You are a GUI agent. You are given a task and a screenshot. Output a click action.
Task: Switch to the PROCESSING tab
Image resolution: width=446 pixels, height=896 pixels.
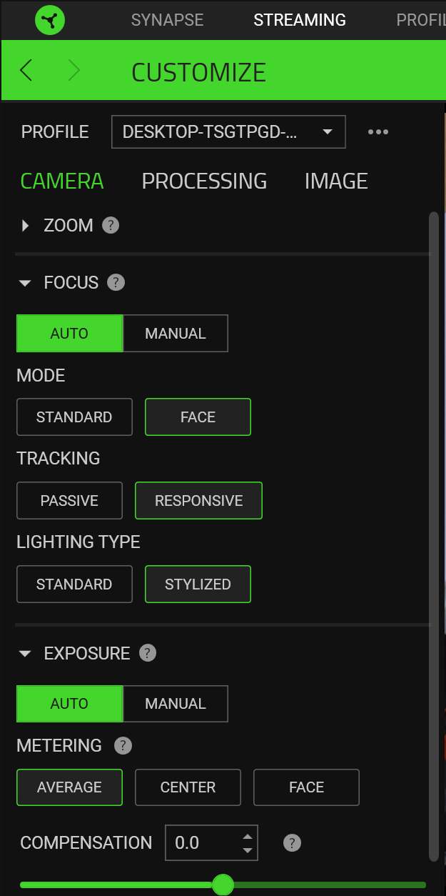point(204,181)
